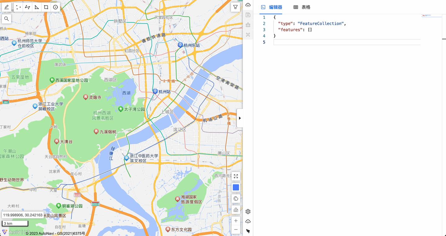446x236 pixels.
Task: Clear data using the broom icon
Action: [248, 25]
